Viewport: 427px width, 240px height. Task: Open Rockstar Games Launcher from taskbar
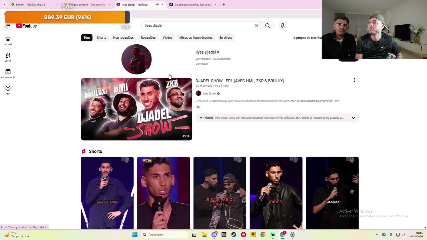pos(253,235)
